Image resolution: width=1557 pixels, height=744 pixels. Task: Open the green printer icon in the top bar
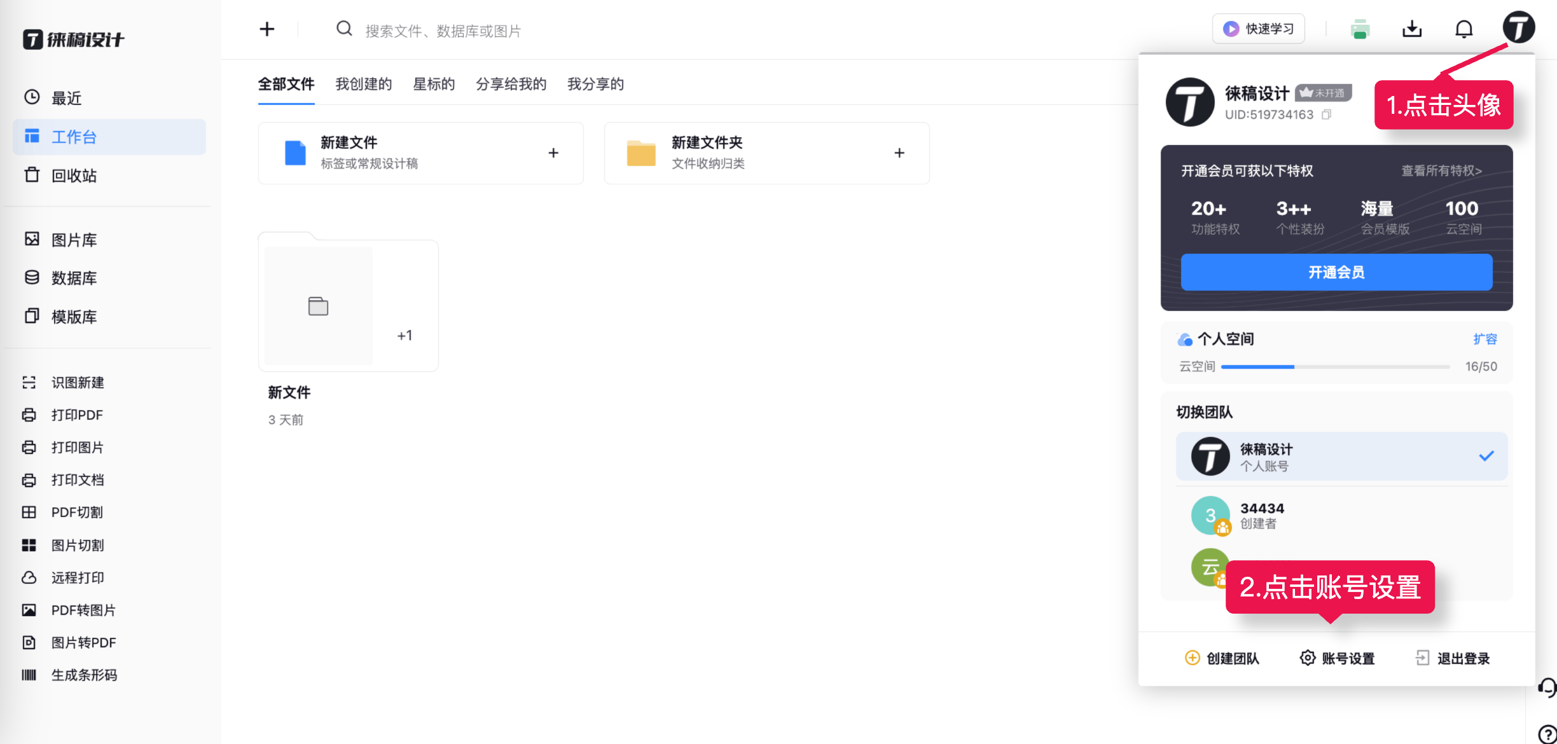1360,29
